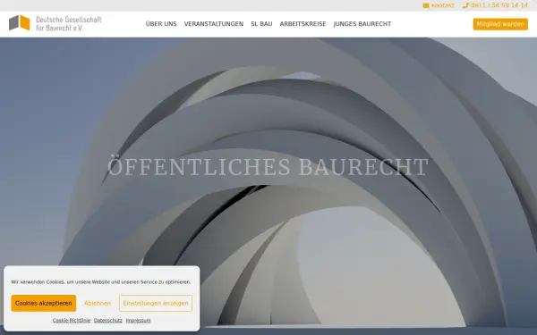Click the envelope icon beside Kontakt
Image resolution: width=537 pixels, height=335 pixels.
(x=426, y=5)
